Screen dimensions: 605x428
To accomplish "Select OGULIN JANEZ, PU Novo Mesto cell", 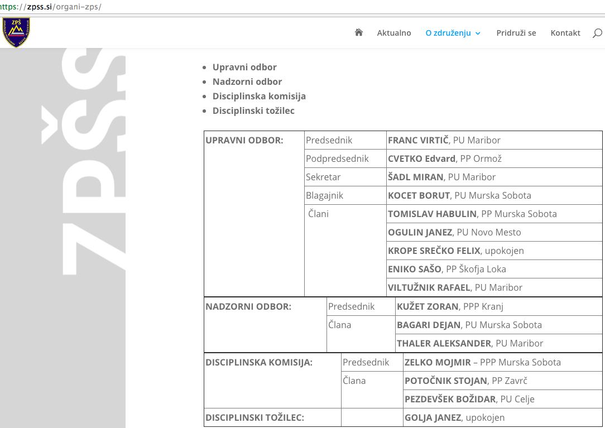I will click(x=494, y=232).
